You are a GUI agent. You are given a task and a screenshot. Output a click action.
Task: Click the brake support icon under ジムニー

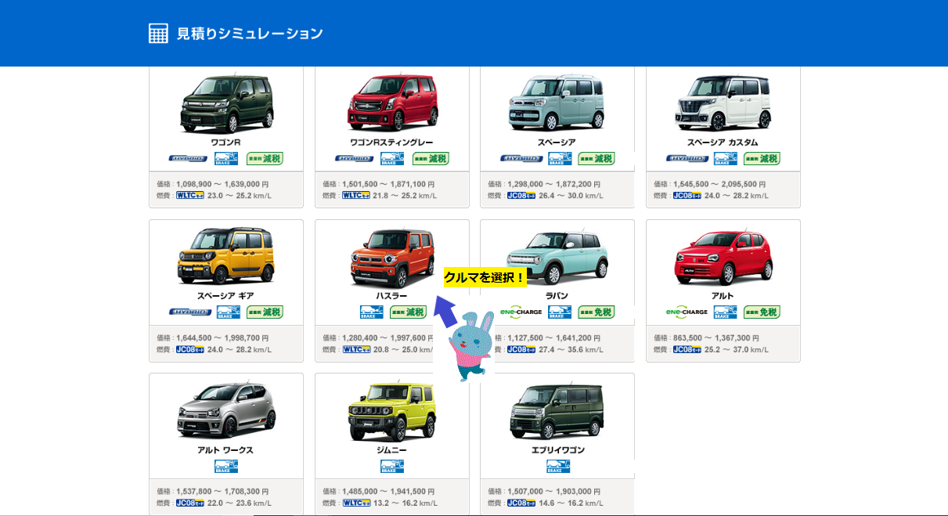[x=392, y=466]
